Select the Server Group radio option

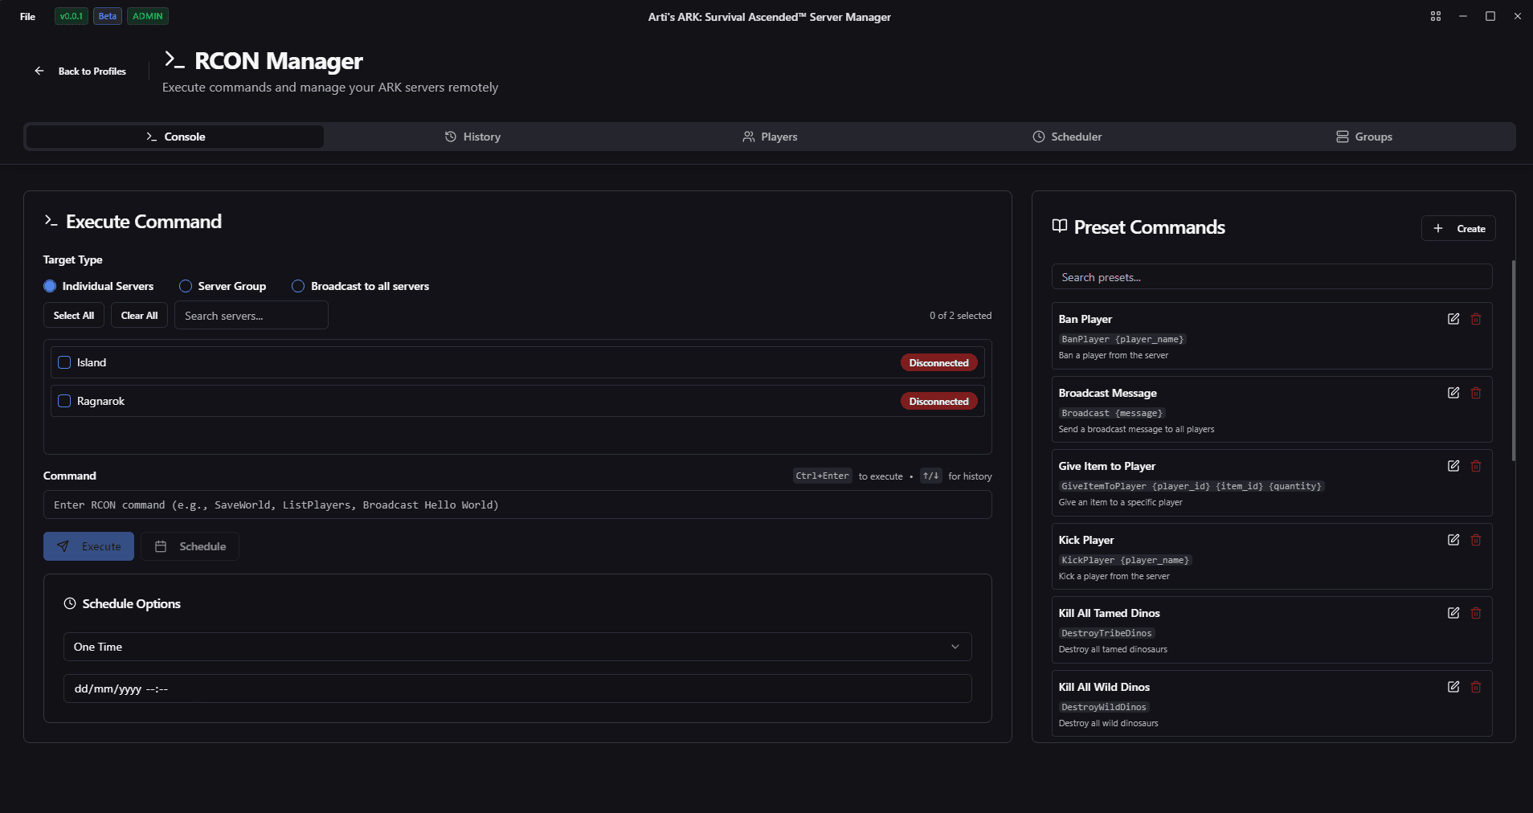186,286
